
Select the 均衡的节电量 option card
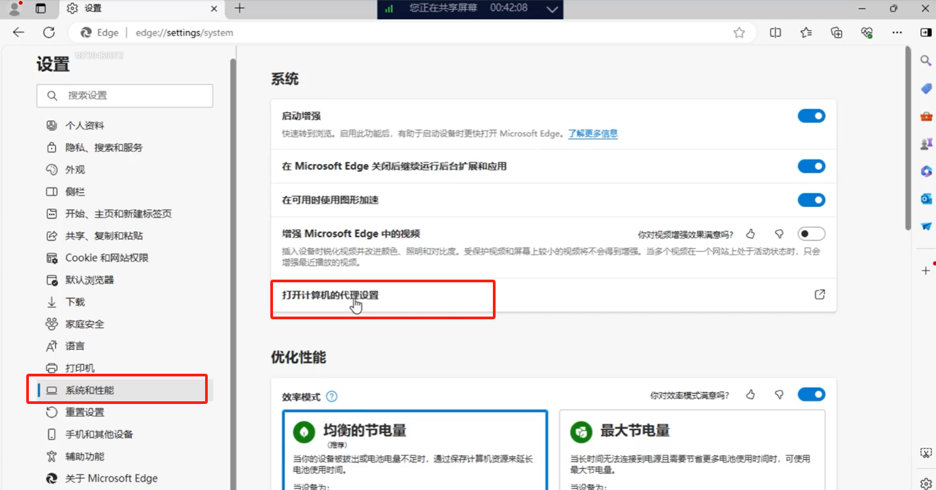coord(415,450)
